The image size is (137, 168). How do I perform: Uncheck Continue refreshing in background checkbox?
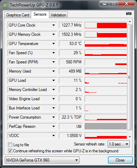pos(10,151)
